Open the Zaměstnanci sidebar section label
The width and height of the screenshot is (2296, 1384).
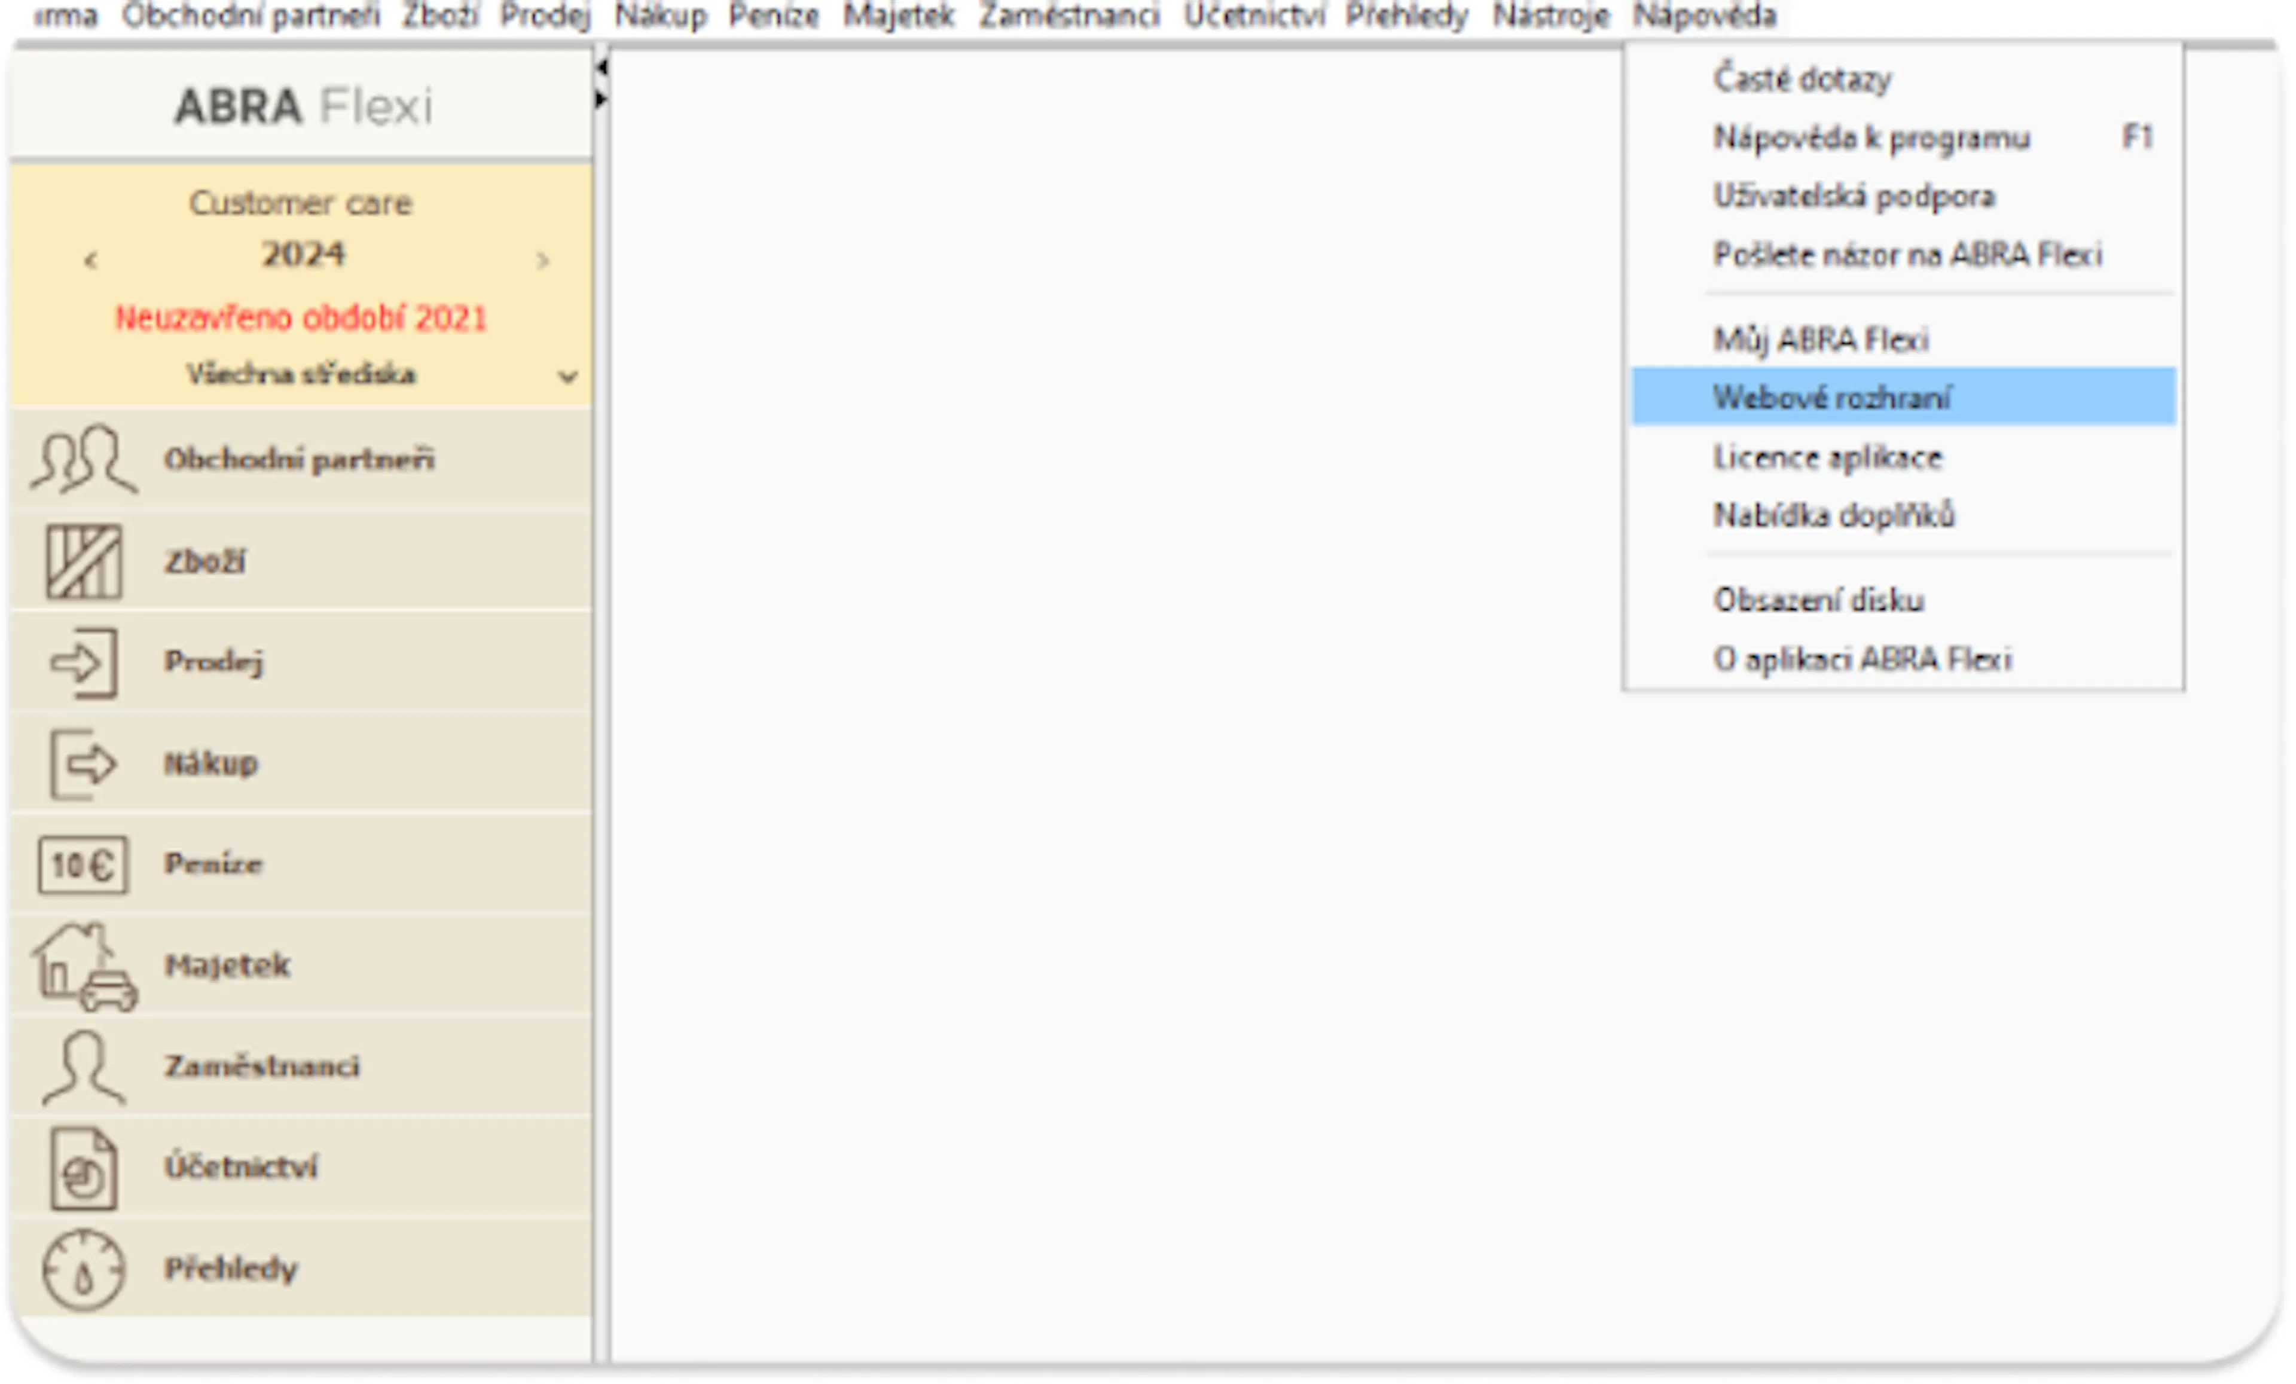262,1066
